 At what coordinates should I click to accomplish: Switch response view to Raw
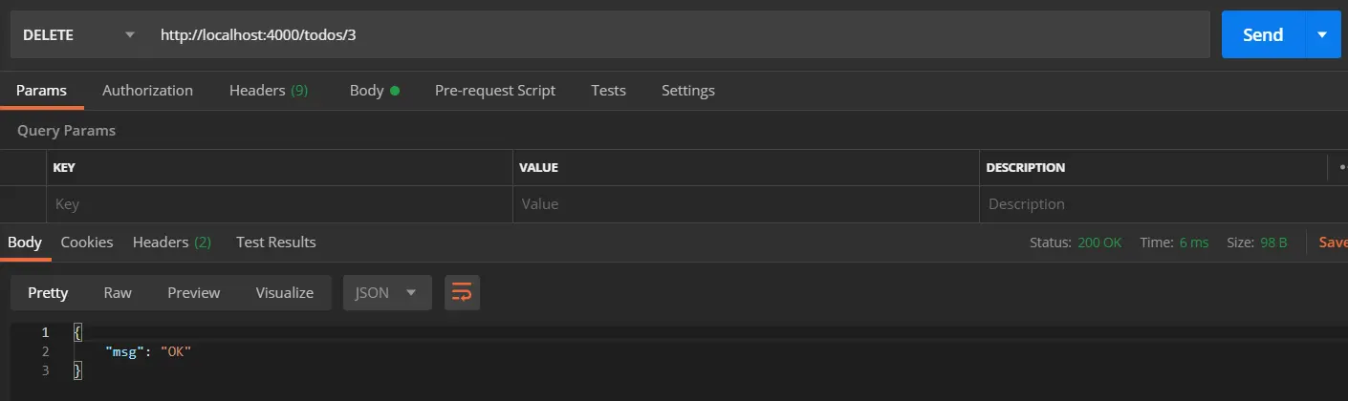pyautogui.click(x=118, y=293)
